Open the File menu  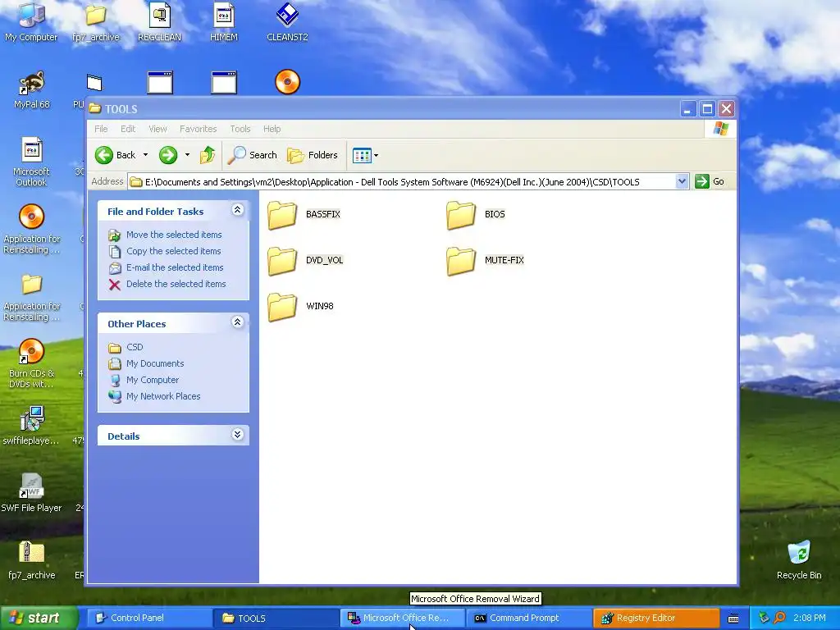click(101, 129)
